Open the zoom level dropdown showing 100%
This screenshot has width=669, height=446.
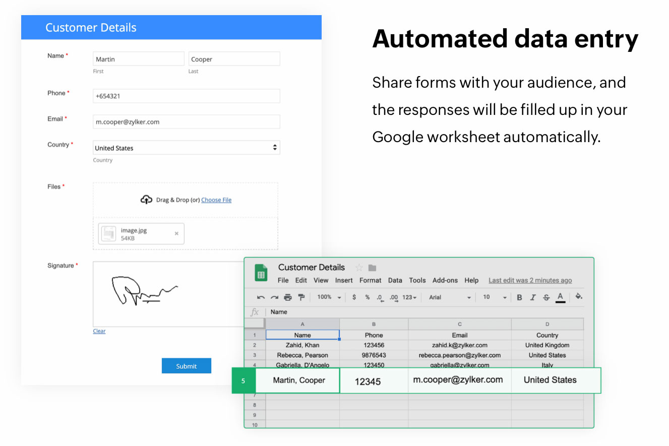click(x=328, y=297)
